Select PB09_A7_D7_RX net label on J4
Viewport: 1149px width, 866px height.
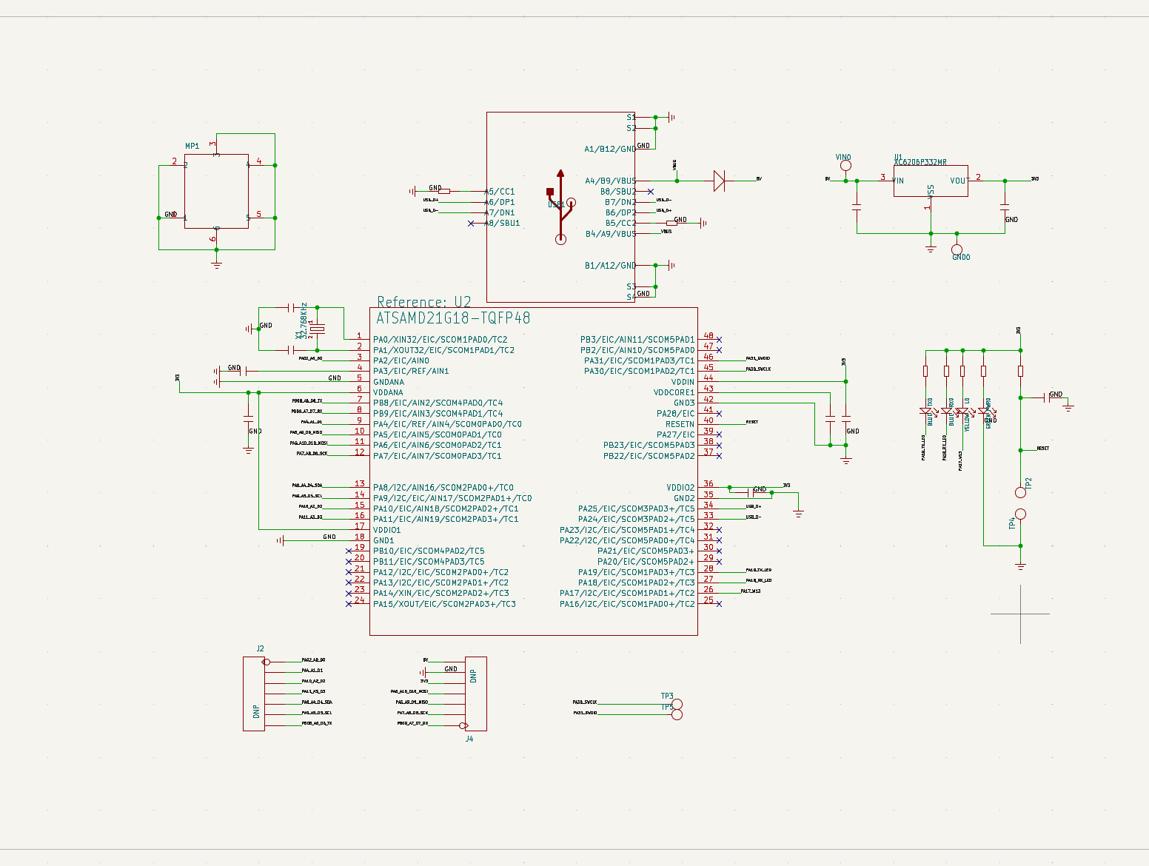click(x=412, y=723)
